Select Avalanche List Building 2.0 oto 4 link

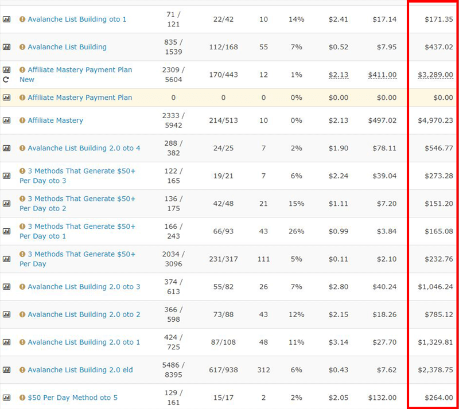84,148
